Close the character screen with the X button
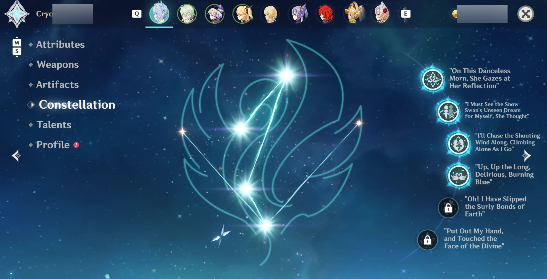 pyautogui.click(x=526, y=14)
